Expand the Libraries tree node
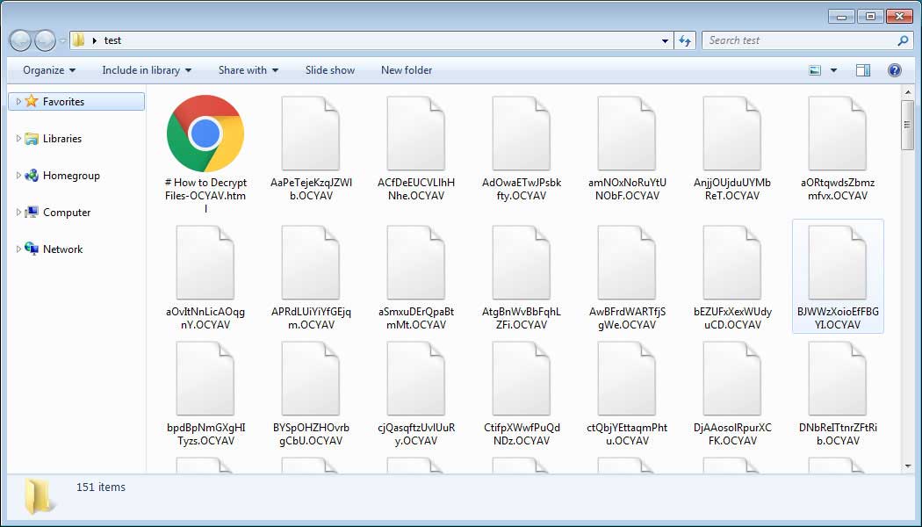The height and width of the screenshot is (527, 922). click(18, 138)
